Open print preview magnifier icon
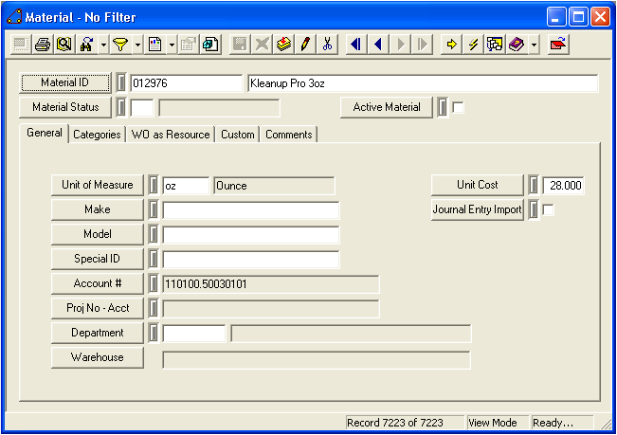Viewport: 617px width, 435px height. [64, 45]
